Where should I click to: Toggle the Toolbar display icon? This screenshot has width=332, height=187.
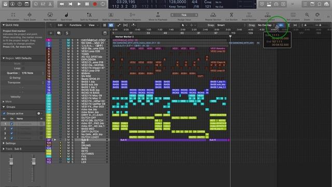(x=26, y=4)
